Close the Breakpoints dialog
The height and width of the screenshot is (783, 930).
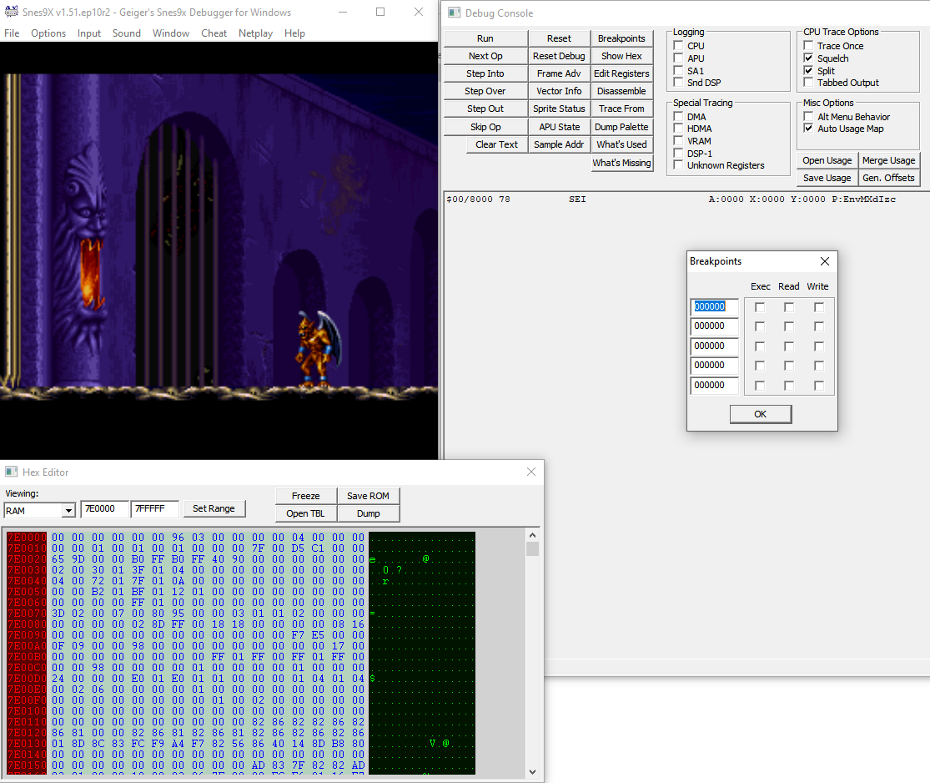[824, 261]
